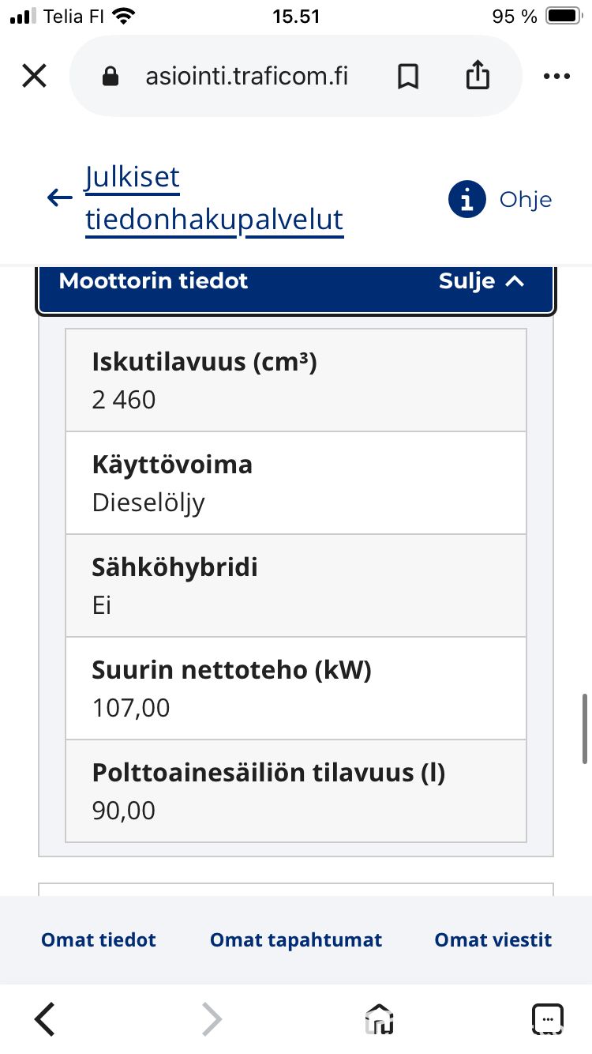Image resolution: width=592 pixels, height=1054 pixels.
Task: Tap the bookmark icon in address bar
Action: tap(407, 77)
